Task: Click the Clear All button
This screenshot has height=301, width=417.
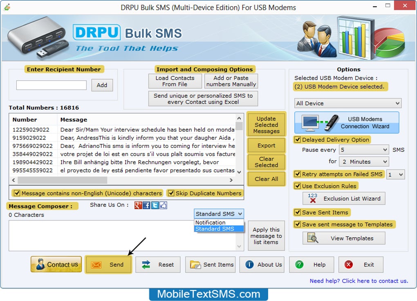Action: coord(266,179)
